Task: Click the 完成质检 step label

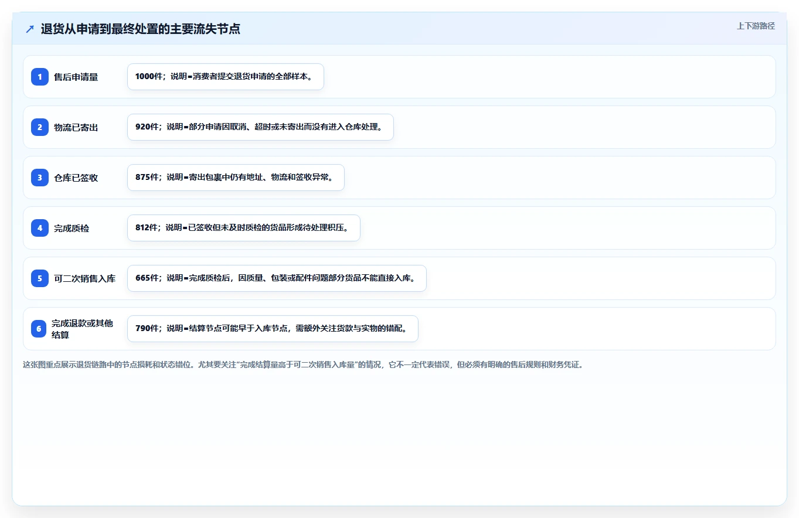Action: 72,228
